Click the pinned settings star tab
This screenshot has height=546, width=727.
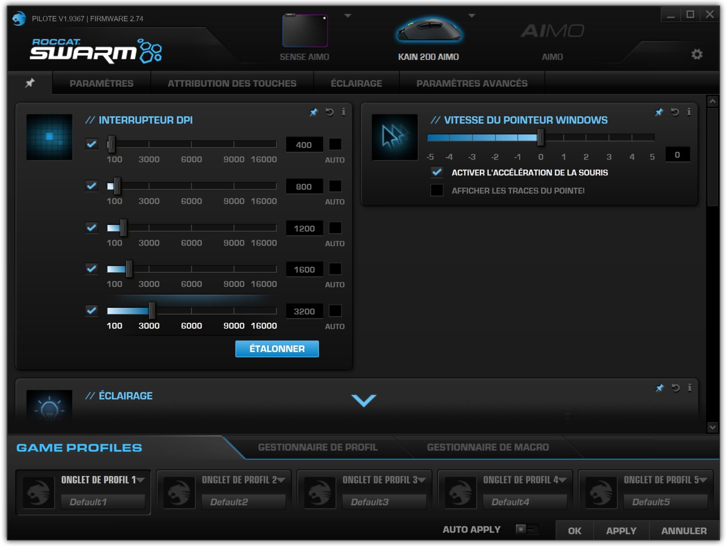30,83
